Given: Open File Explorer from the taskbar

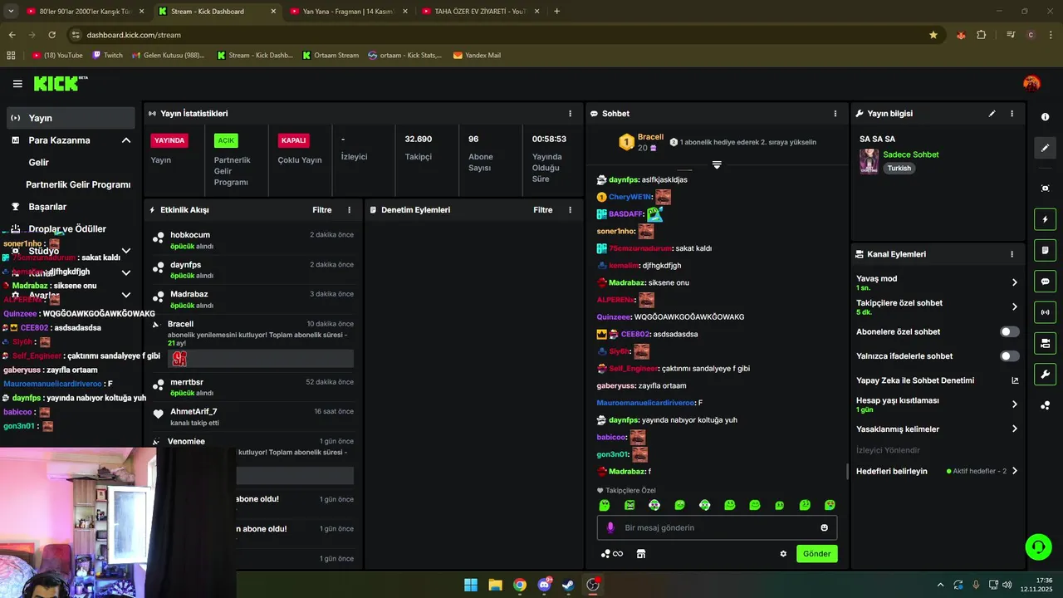Looking at the screenshot, I should pos(495,585).
